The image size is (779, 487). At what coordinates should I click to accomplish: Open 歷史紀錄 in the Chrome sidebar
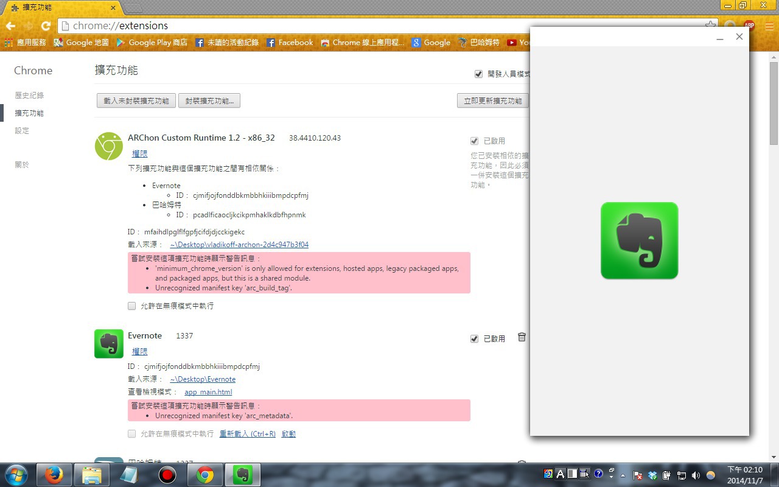click(x=29, y=96)
